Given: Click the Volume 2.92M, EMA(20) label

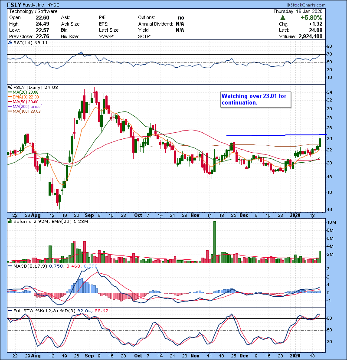Looking at the screenshot, I should [x=50, y=221].
